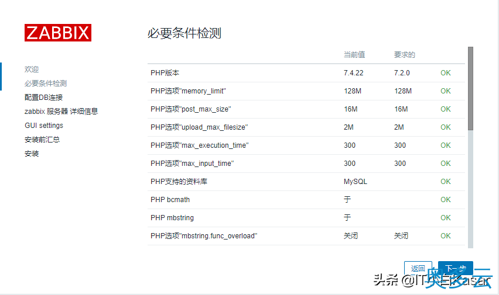The height and width of the screenshot is (295, 499).
Task: Click OK status in max_input_time row
Action: tap(446, 163)
